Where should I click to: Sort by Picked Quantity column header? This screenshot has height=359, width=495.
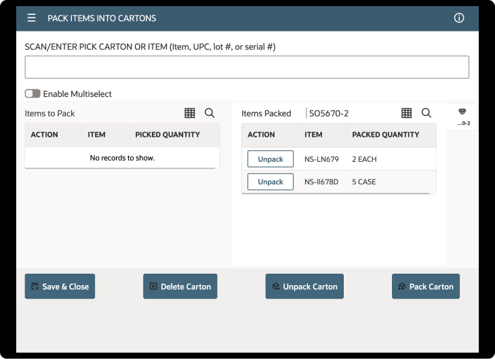[x=167, y=135]
